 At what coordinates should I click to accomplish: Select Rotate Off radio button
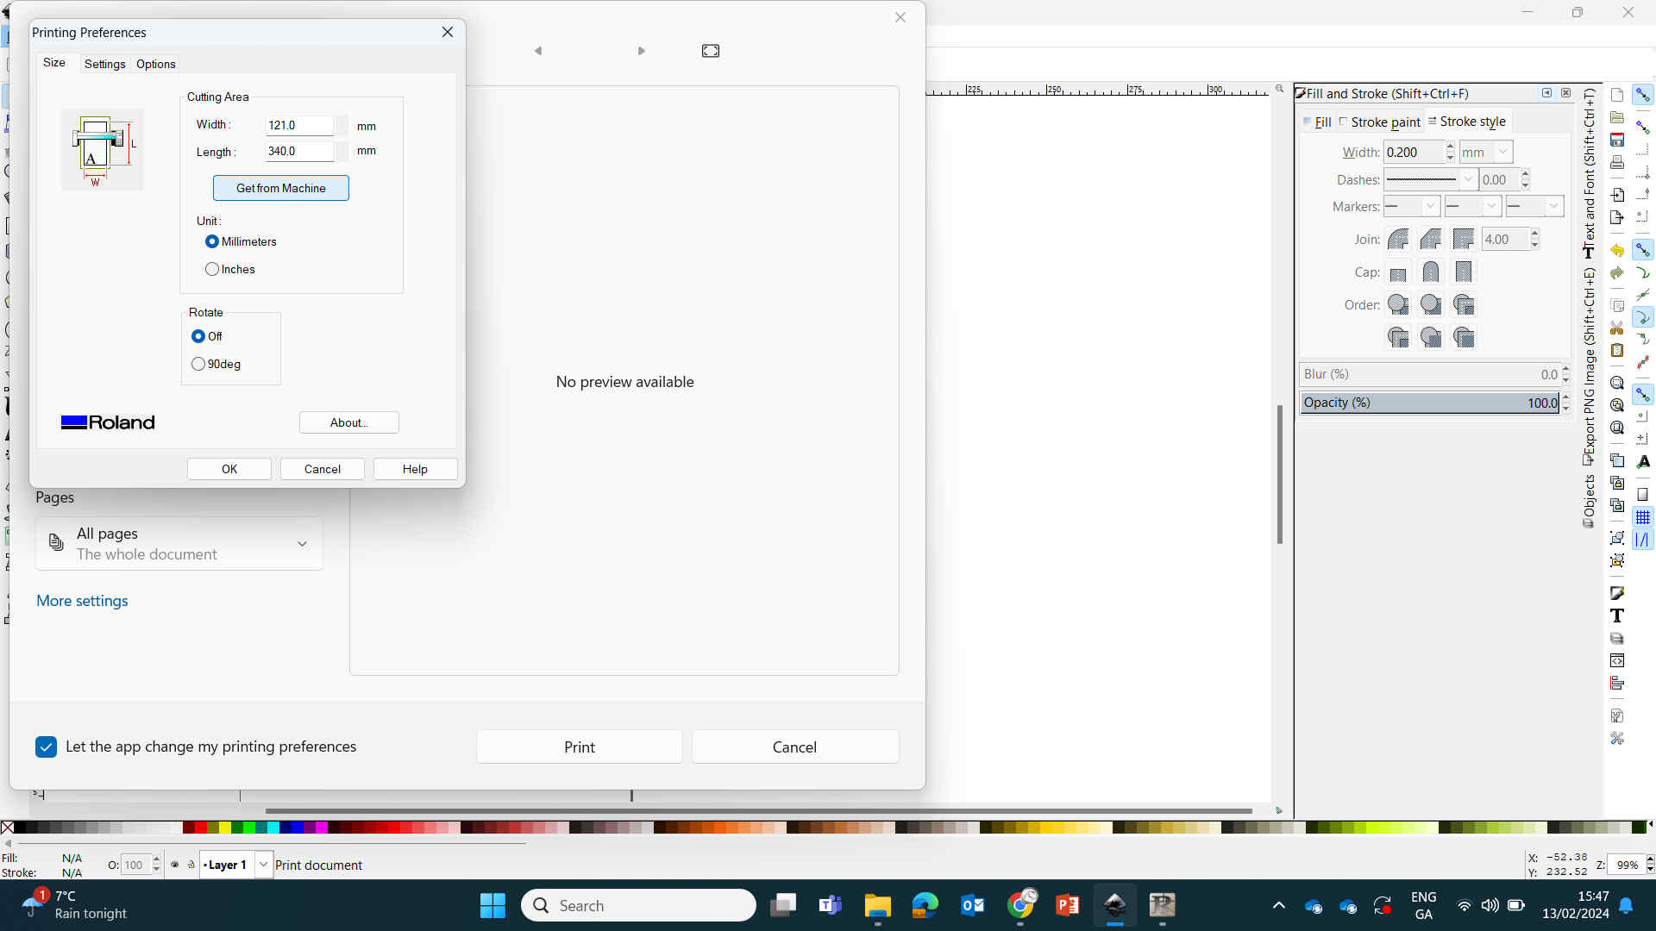coord(198,336)
